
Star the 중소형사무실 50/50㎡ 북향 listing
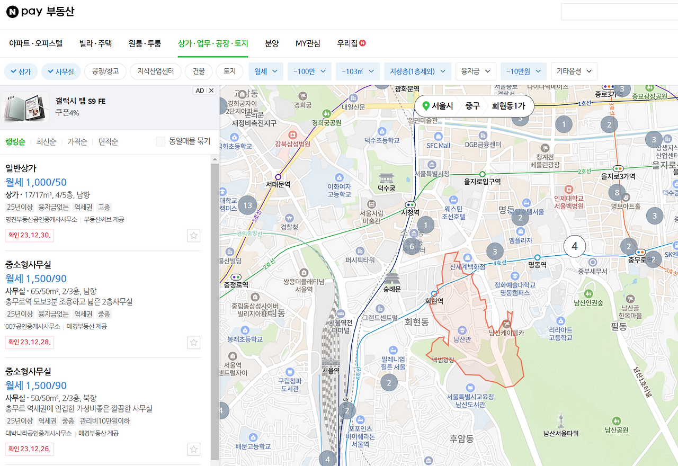pos(194,450)
